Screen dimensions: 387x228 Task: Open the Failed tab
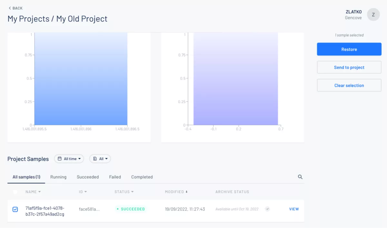(115, 177)
